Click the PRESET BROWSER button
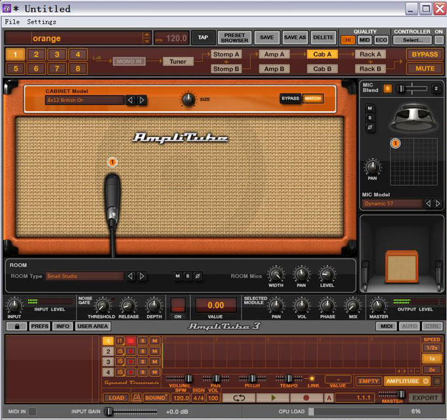447x420 pixels. pyautogui.click(x=234, y=38)
